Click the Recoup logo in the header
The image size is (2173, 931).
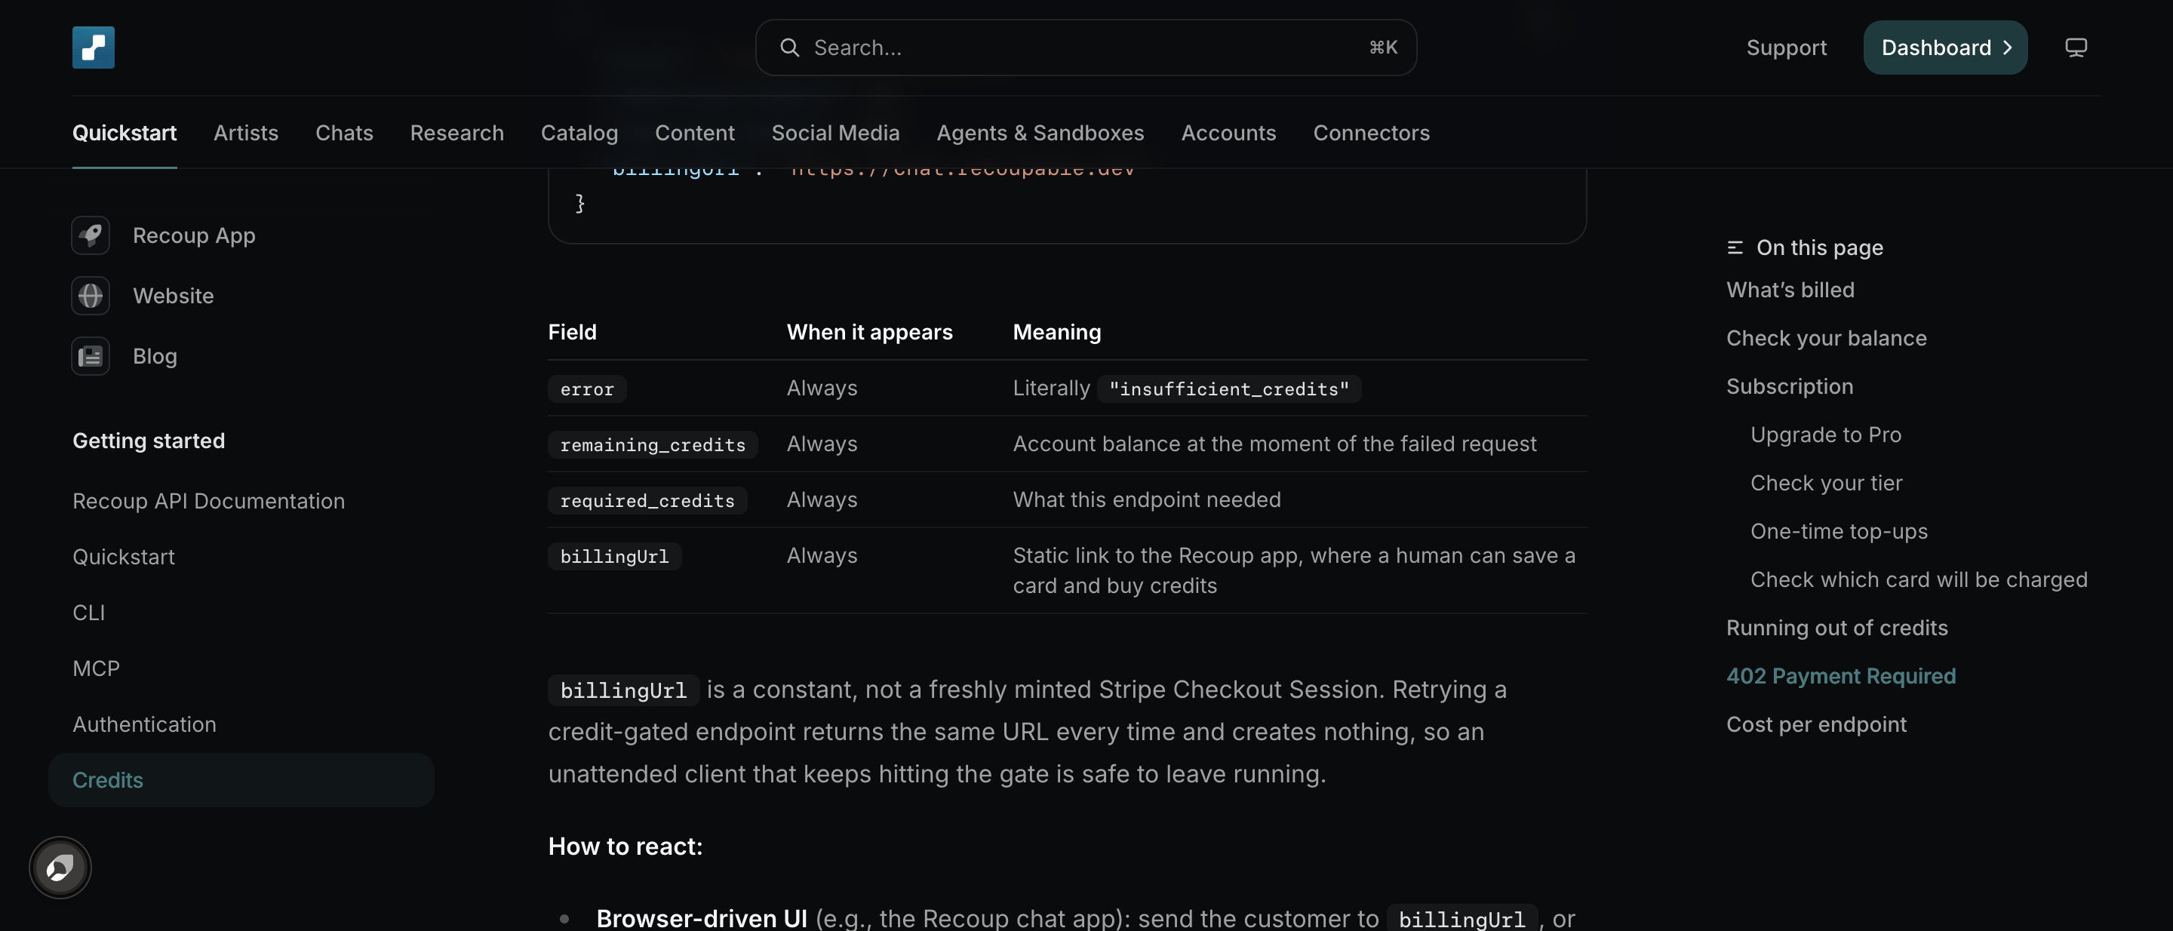click(93, 48)
